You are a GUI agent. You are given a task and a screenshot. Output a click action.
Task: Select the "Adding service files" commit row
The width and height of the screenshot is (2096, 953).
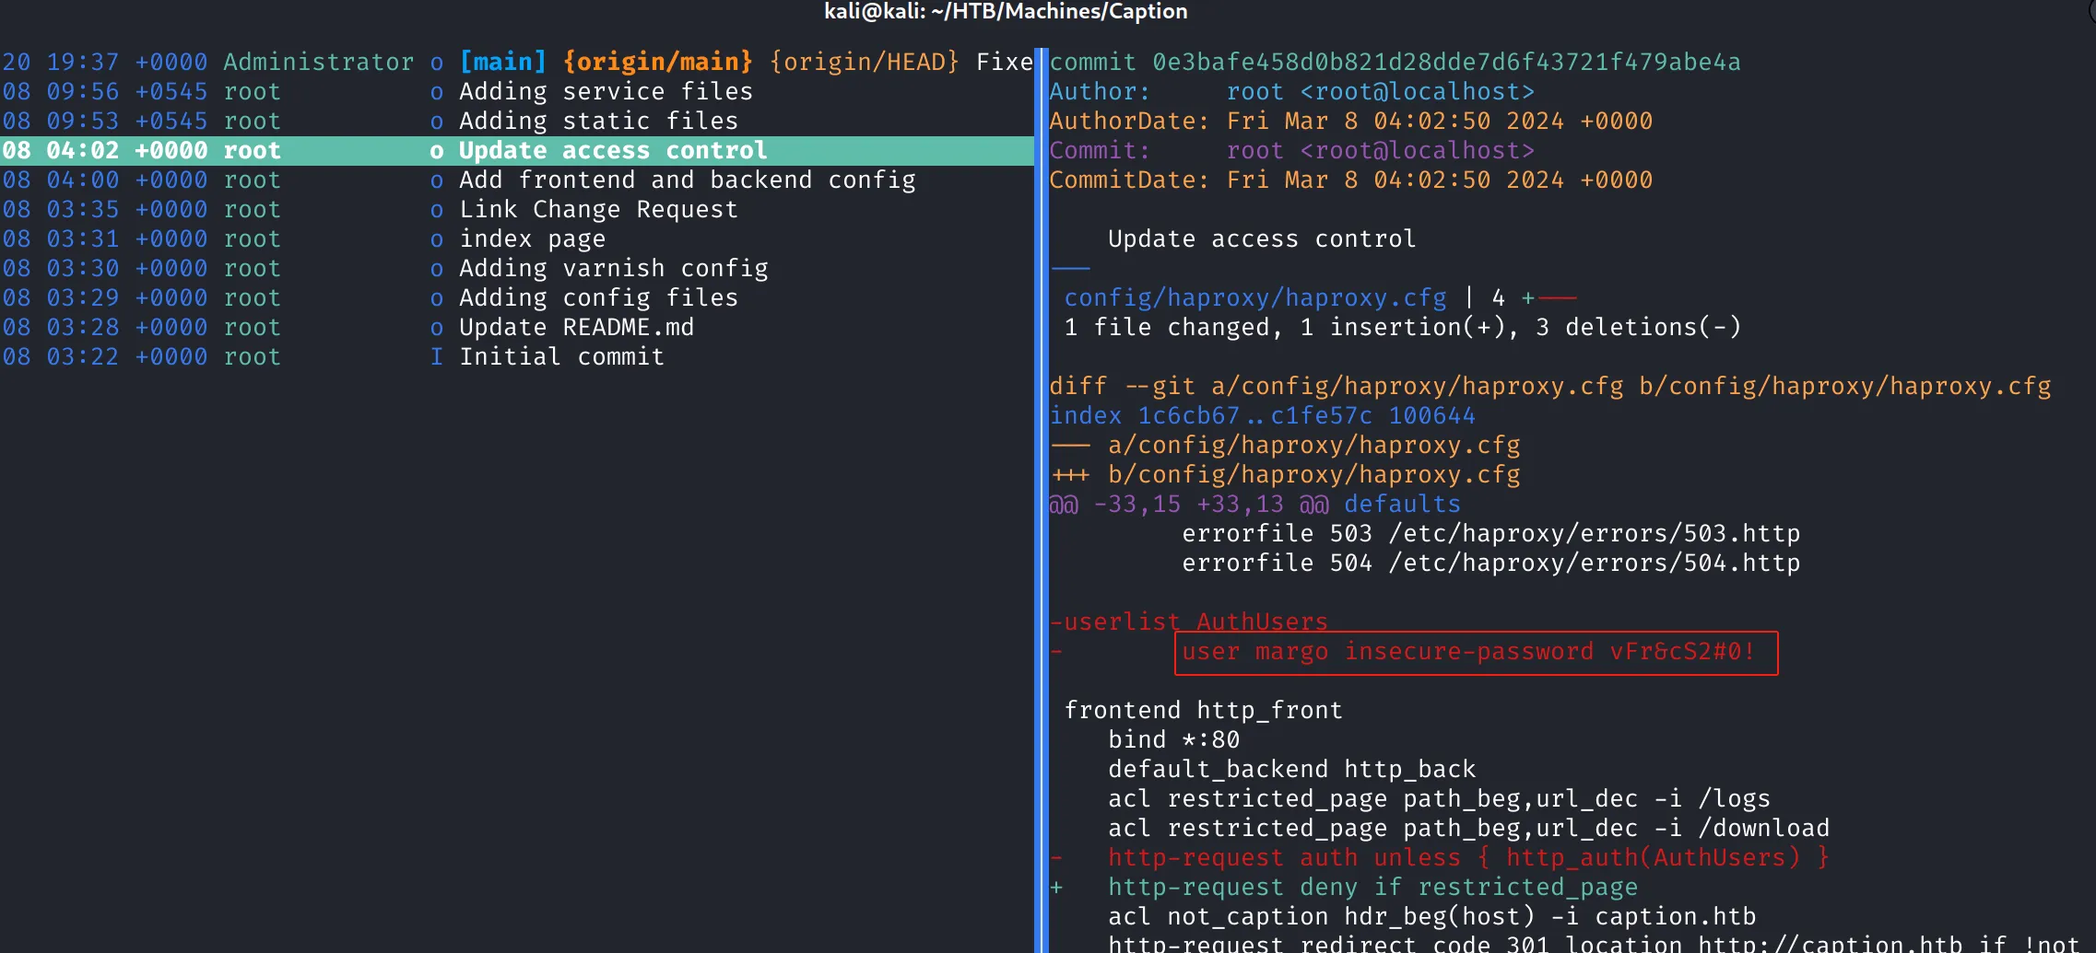pos(516,91)
